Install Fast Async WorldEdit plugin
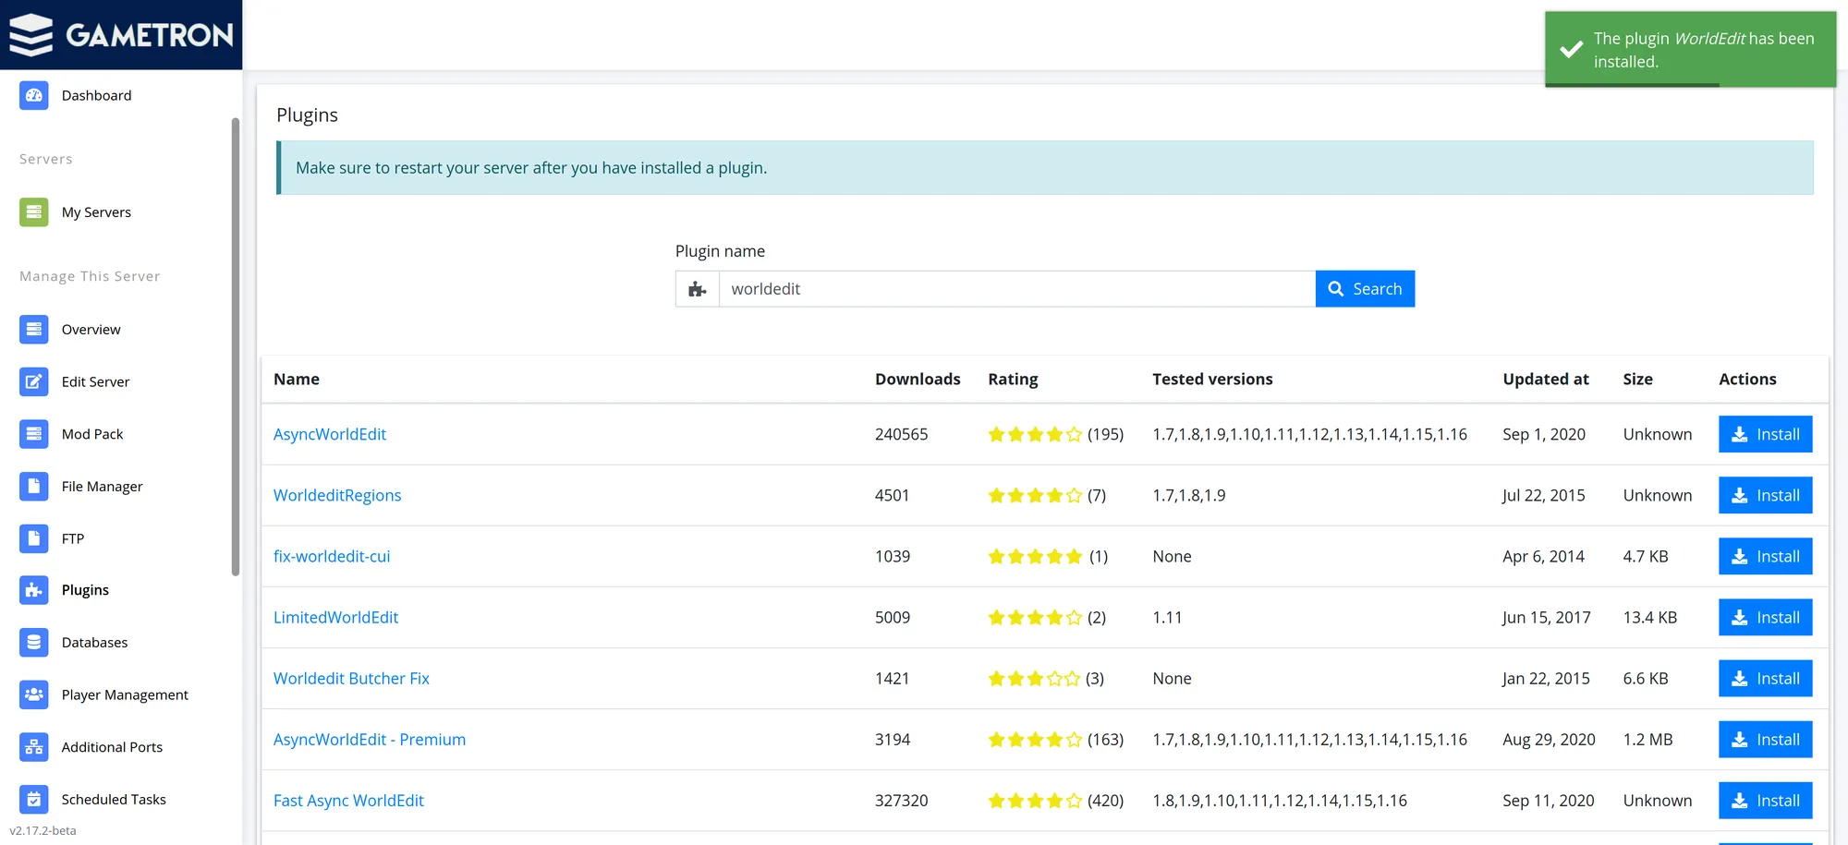The width and height of the screenshot is (1848, 845). [x=1765, y=800]
